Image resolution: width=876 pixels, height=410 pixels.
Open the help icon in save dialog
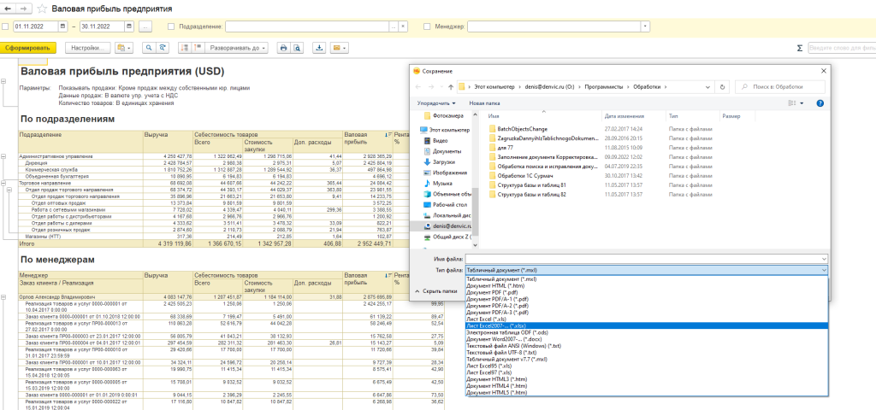[820, 102]
